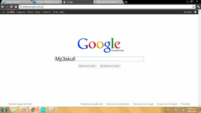This screenshot has width=201, height=113.
Task: Show hidden tray icons arrow
Action: click(x=172, y=110)
